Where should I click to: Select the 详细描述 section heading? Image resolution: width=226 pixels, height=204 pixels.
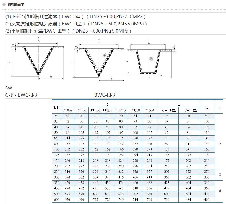[x=16, y=5]
